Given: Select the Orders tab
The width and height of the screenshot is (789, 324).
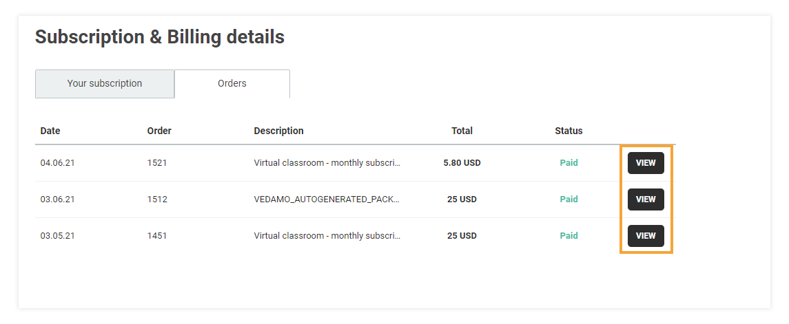Looking at the screenshot, I should [232, 83].
